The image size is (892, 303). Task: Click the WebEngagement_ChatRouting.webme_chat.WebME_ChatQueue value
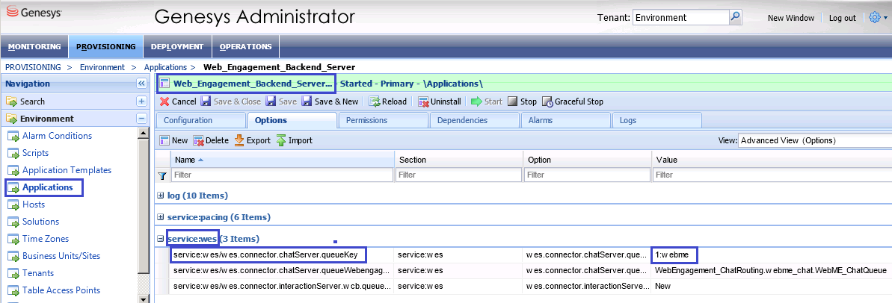(771, 271)
